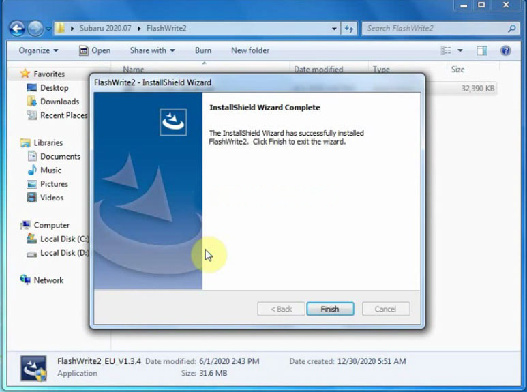This screenshot has height=392, width=527.
Task: Click the Music note icon
Action: 32,170
